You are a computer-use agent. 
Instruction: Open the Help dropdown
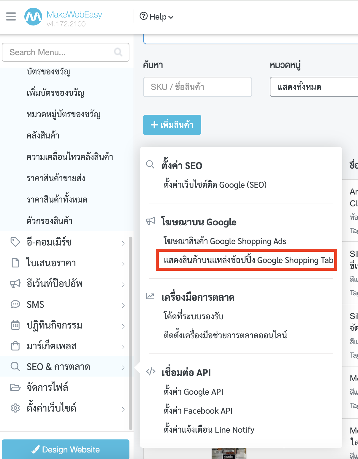156,17
